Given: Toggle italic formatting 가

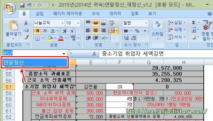Looking at the screenshot, I should 45,31.
